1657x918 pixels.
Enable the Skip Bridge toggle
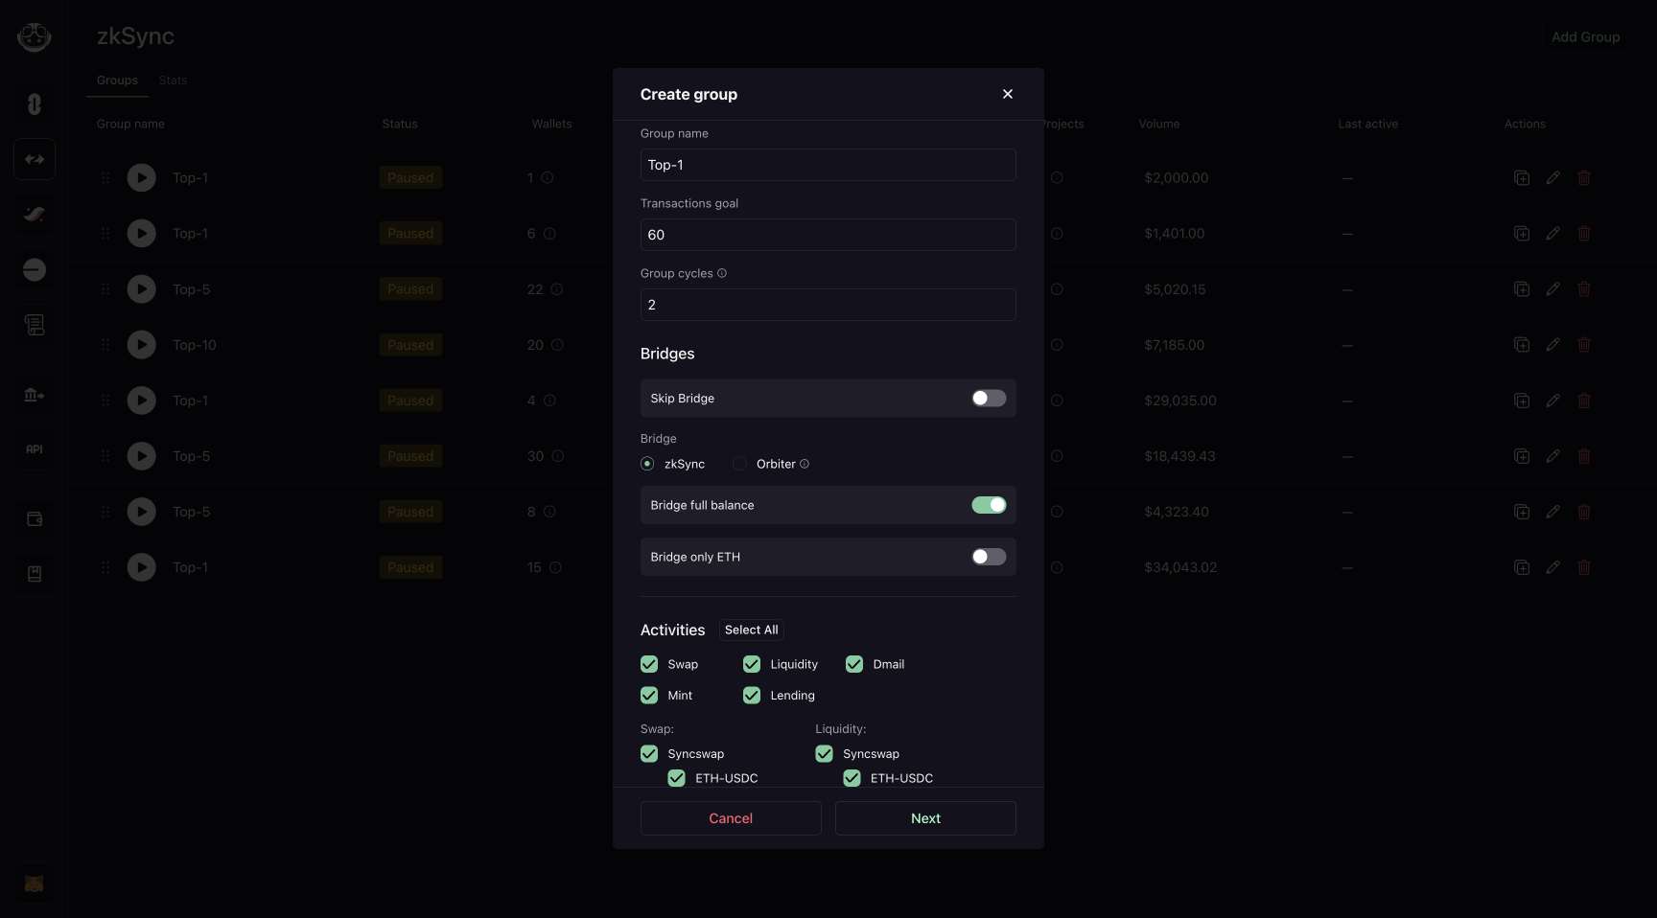989,398
